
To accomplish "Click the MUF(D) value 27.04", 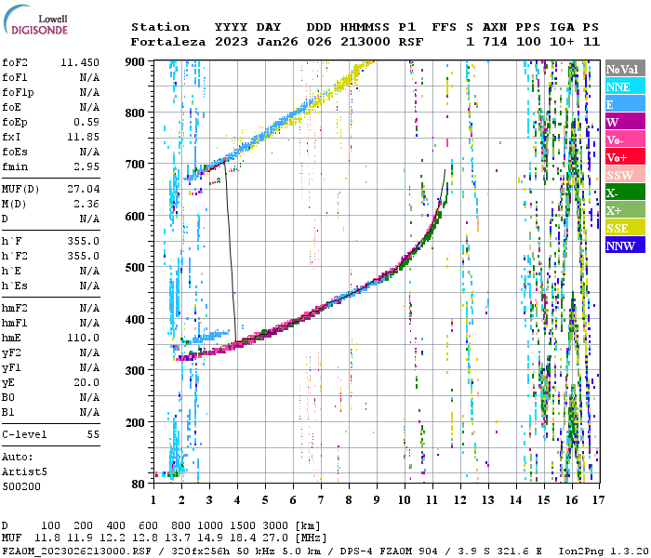I will coord(84,189).
